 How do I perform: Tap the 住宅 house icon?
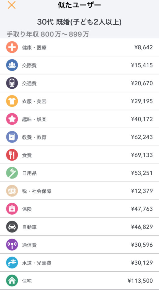click(12, 281)
